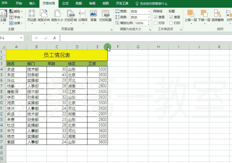
Task: Open the 颜色 theme colors dropdown
Action: 16,11
